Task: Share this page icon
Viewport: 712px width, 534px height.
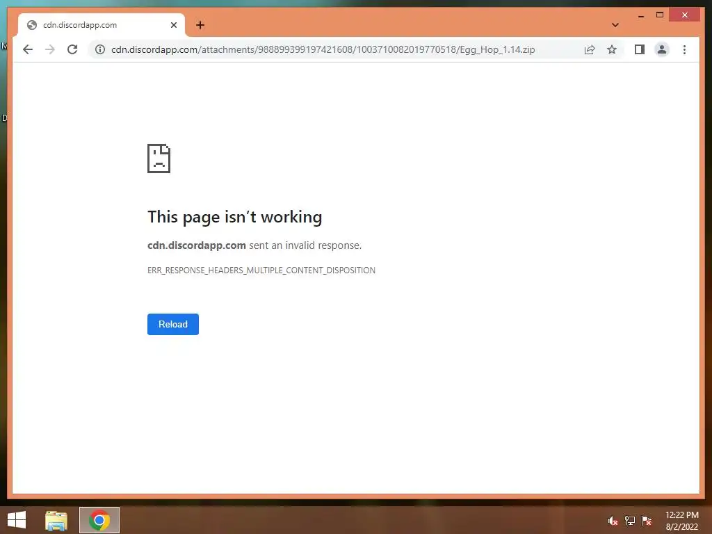Action: (x=590, y=49)
